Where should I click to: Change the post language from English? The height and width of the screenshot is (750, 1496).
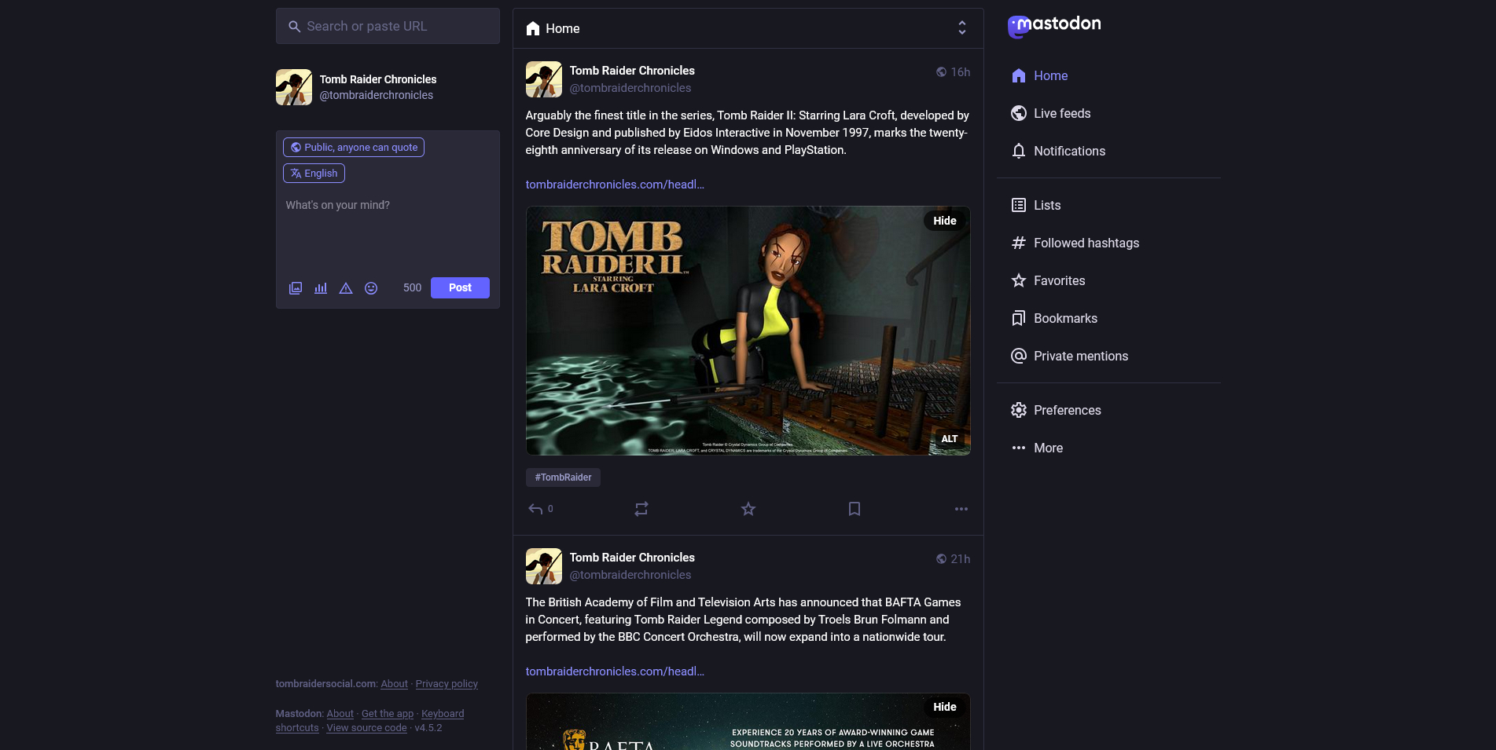pyautogui.click(x=314, y=173)
